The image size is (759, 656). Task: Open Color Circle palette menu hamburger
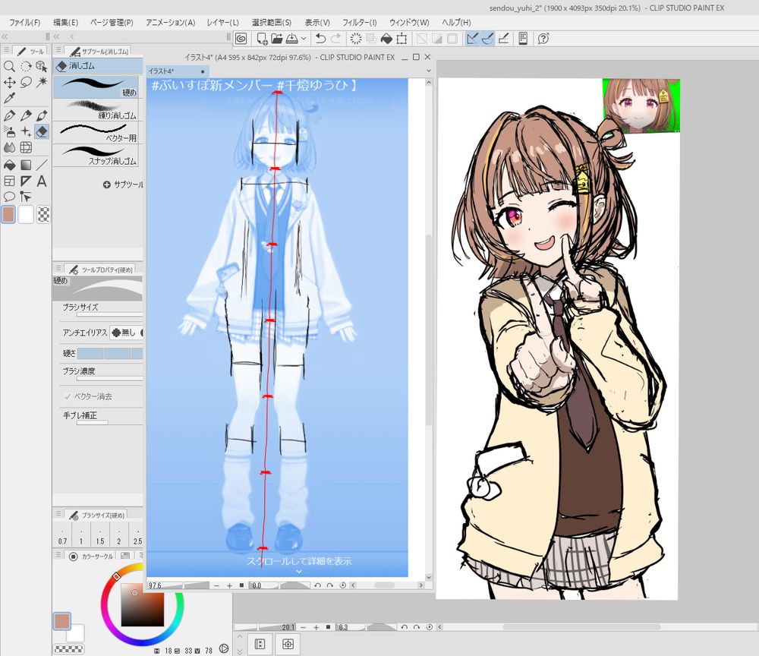58,555
